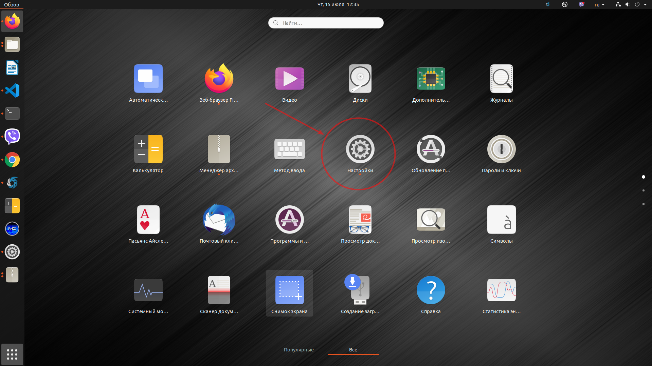Open the Символы characters app

click(501, 220)
